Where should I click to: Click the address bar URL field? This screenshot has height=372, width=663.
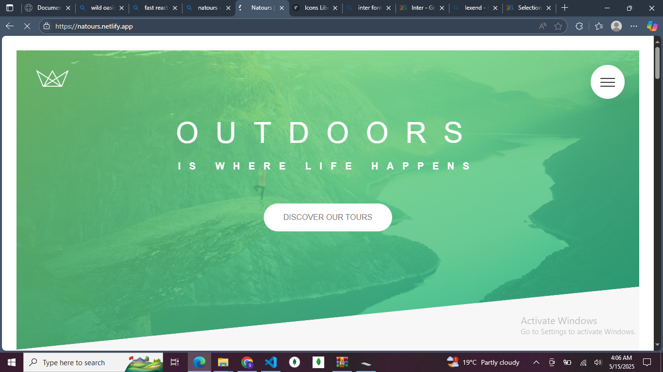point(291,26)
